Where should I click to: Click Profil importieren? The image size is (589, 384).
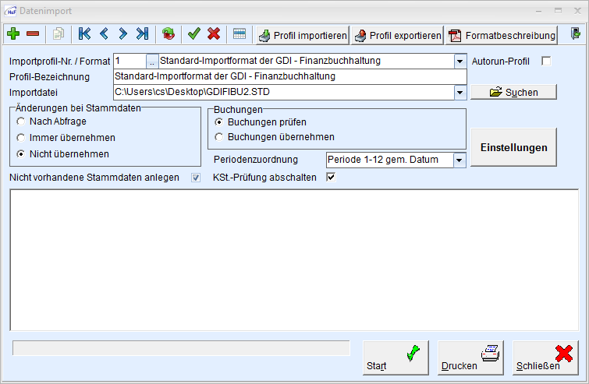[x=303, y=35]
